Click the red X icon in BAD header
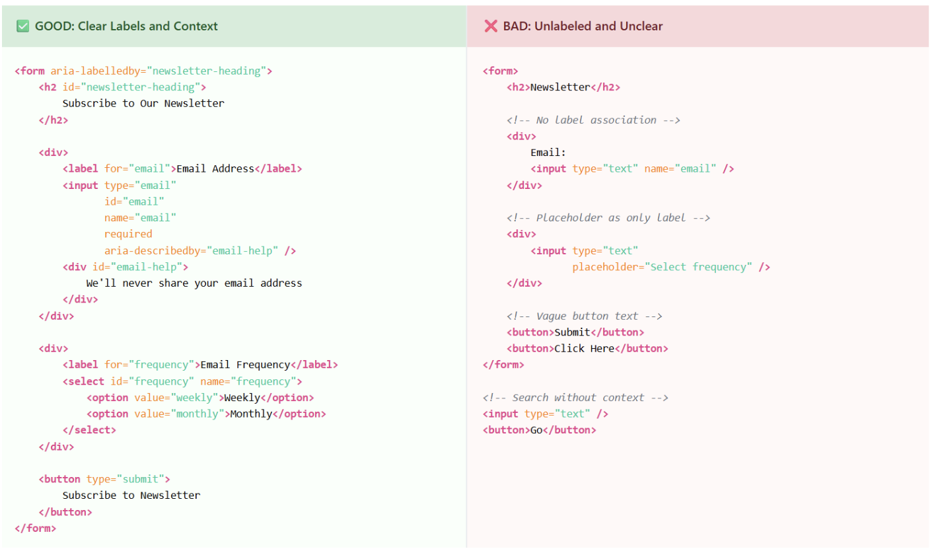 coord(491,26)
